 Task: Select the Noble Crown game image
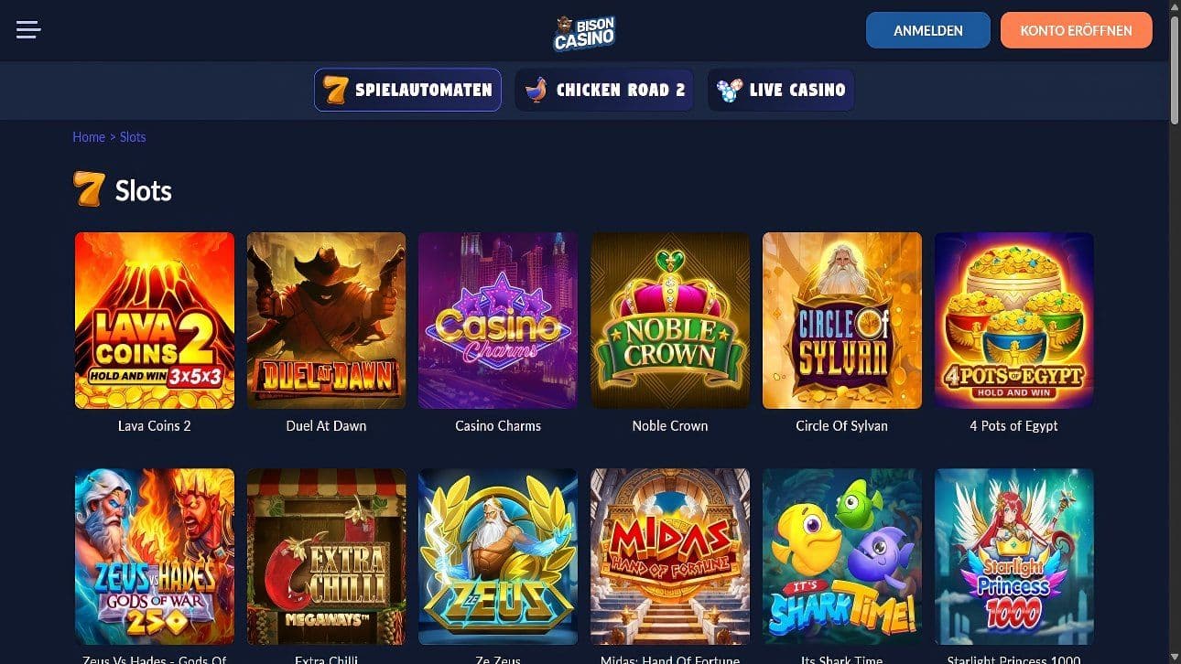coord(670,320)
